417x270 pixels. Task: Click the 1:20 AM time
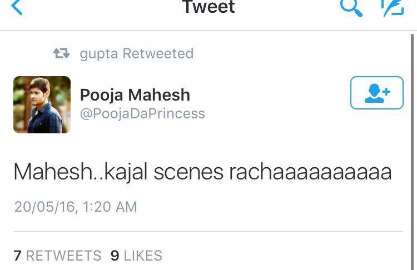tap(110, 207)
